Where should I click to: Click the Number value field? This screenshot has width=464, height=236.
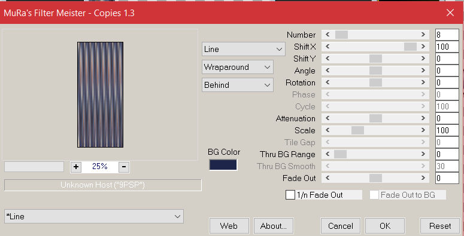click(x=447, y=35)
